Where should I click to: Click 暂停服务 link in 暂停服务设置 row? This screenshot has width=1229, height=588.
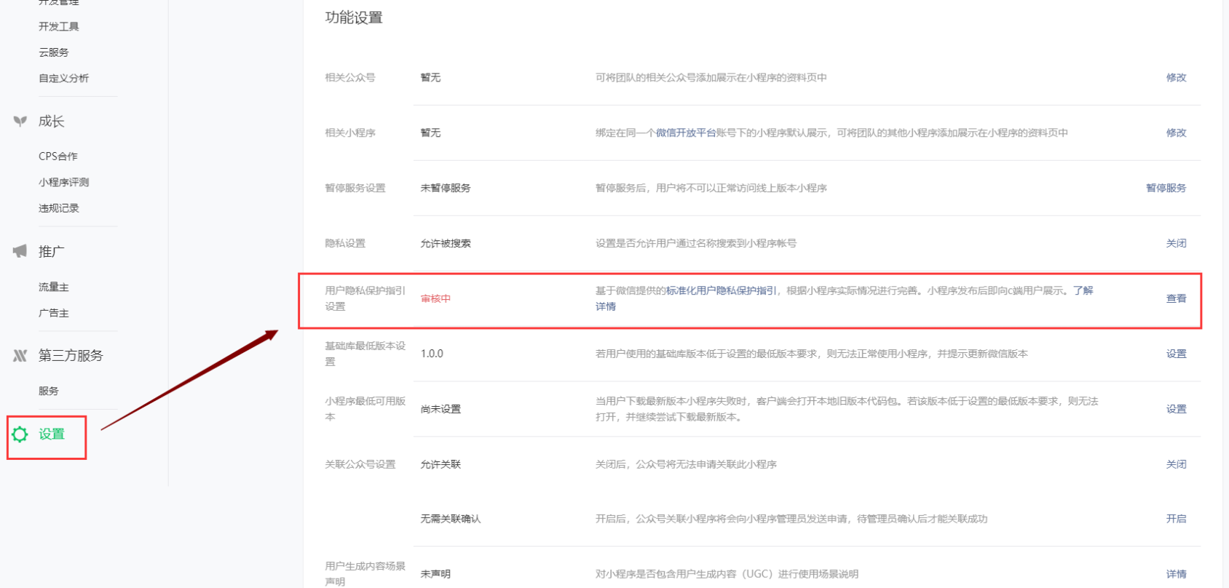(1166, 188)
